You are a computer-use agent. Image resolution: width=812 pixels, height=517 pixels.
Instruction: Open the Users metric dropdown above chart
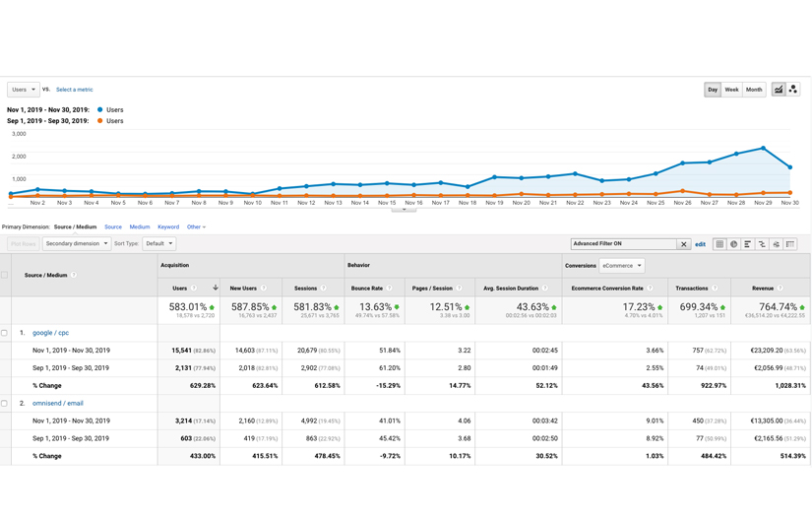tap(23, 90)
